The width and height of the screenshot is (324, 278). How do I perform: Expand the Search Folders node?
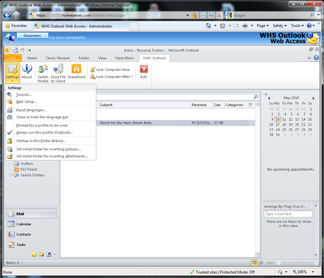point(12,175)
